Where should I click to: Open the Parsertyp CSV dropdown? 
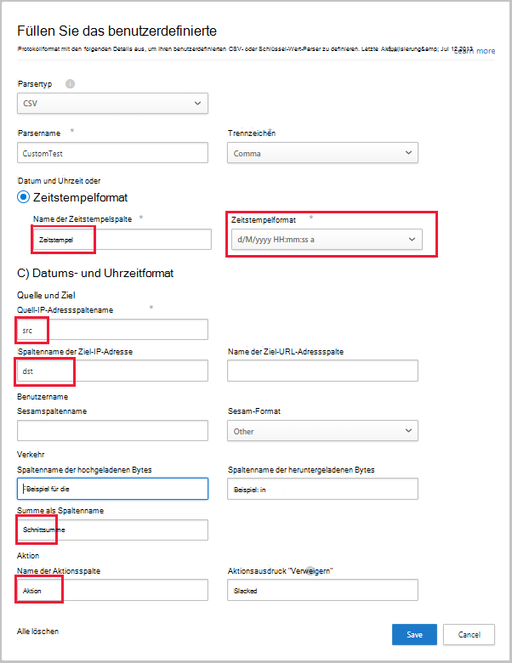click(112, 104)
